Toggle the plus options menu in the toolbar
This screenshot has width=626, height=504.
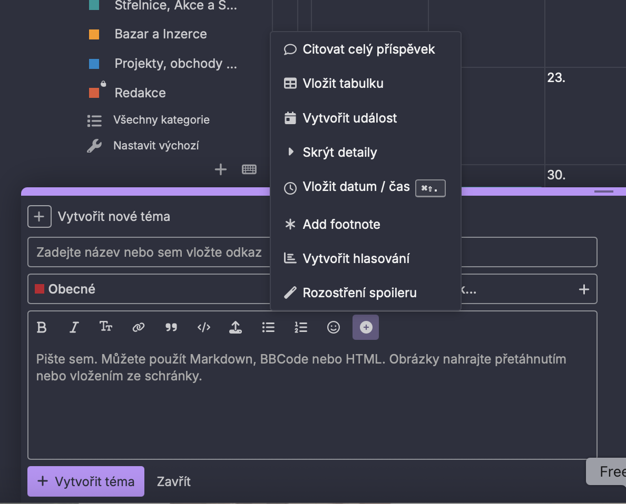pos(366,327)
